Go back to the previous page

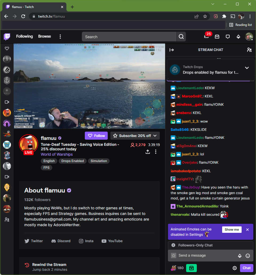(x=6, y=16)
